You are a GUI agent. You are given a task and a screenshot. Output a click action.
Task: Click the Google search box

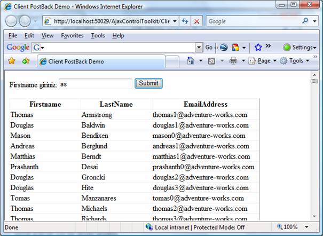coord(254,21)
